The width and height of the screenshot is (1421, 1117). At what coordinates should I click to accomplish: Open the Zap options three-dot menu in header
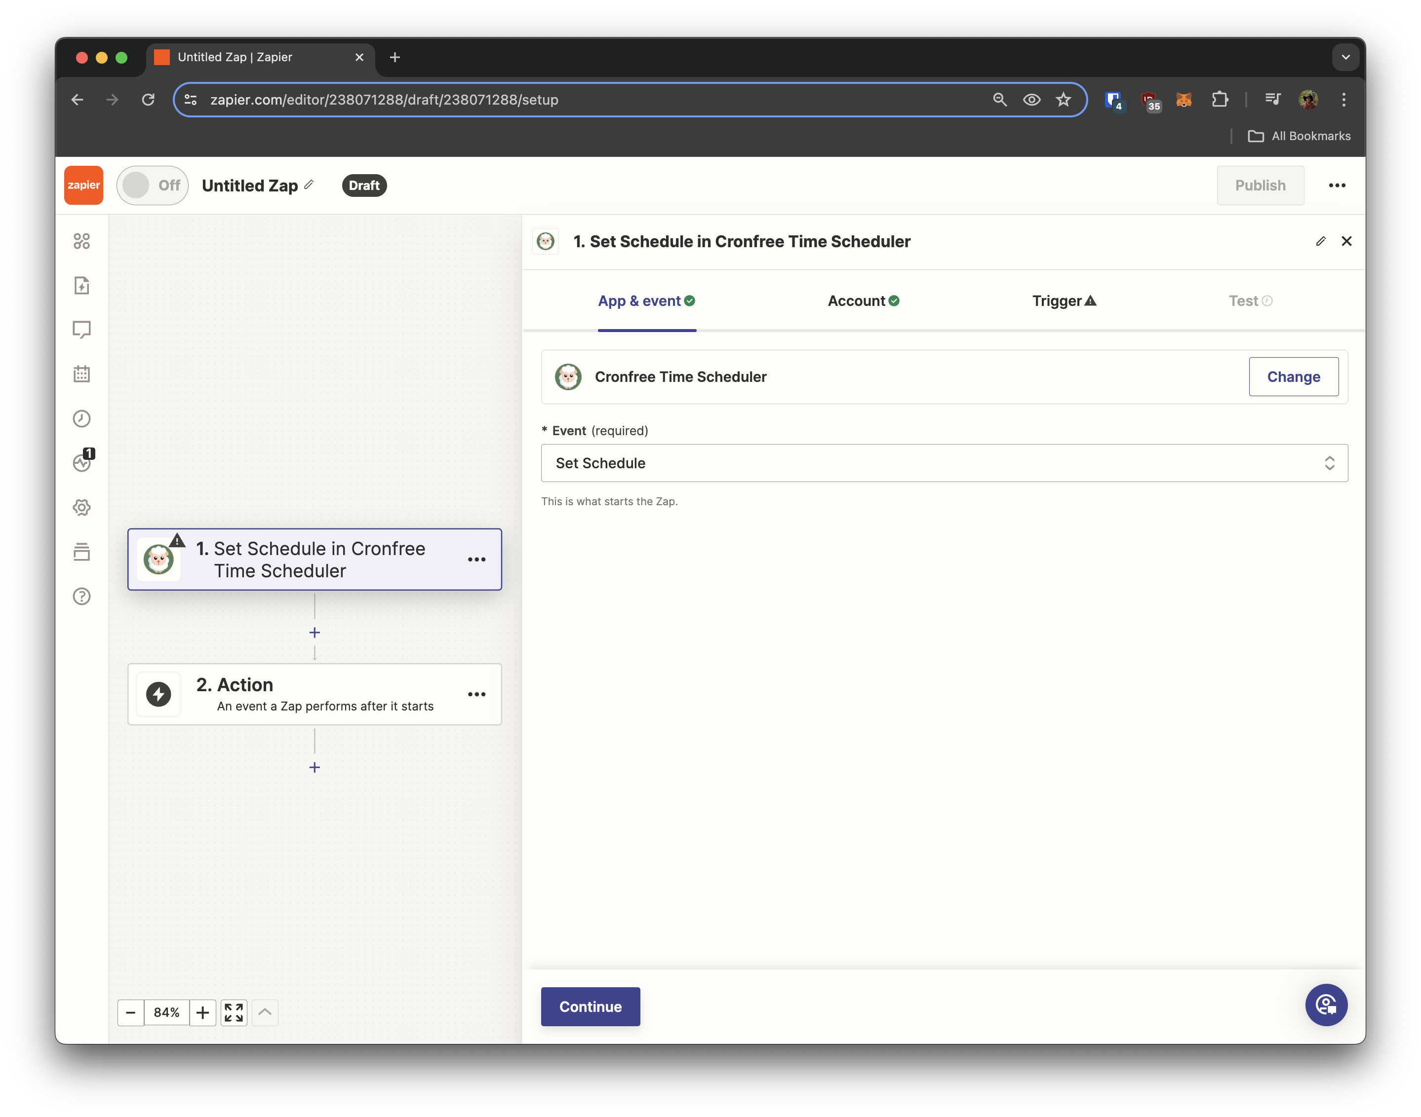tap(1337, 185)
